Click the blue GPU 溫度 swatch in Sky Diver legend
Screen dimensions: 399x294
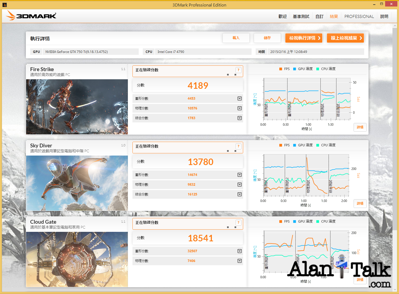(295, 145)
